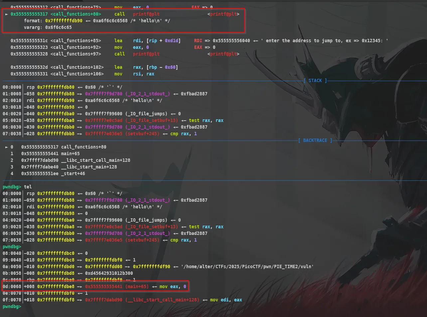The height and width of the screenshot is (317, 427).
Task: Click the vuln file path string
Action: (247, 266)
